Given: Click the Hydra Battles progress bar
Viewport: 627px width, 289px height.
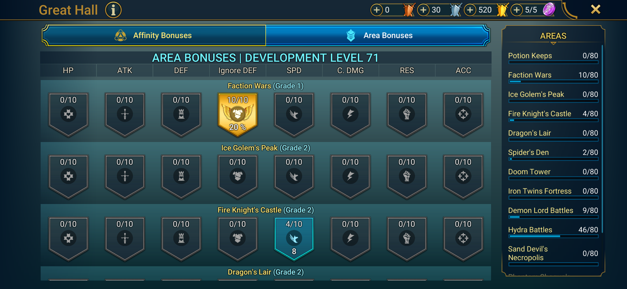Looking at the screenshot, I should 553,236.
